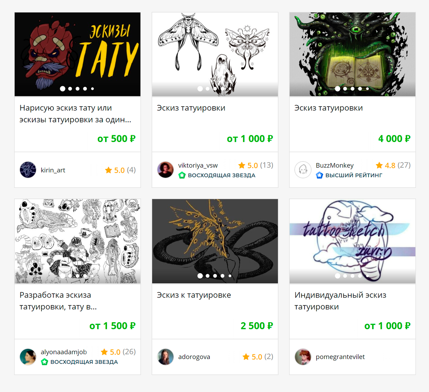Click orange rating star next to kirin_art
The width and height of the screenshot is (429, 392).
point(109,170)
